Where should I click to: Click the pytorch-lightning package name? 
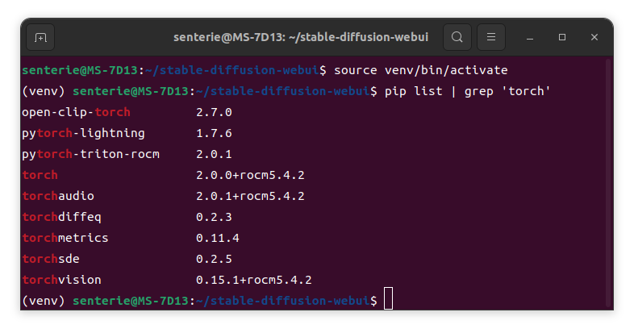pos(83,133)
